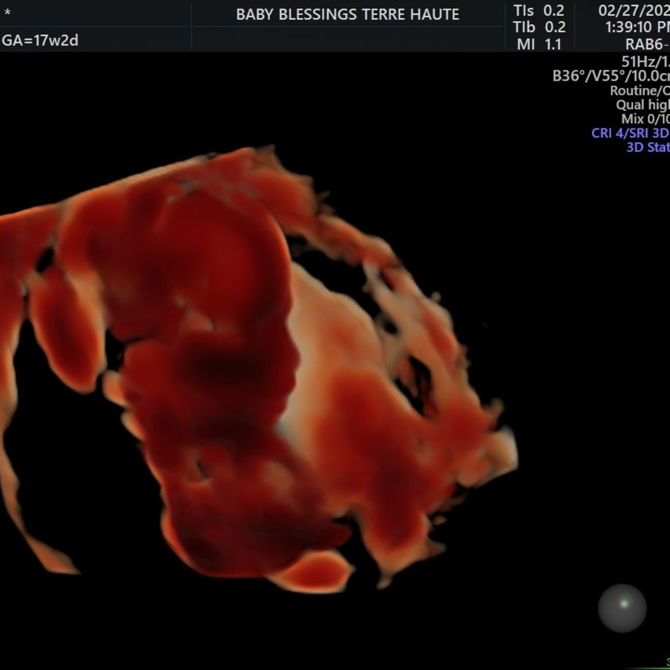The width and height of the screenshot is (670, 670).
Task: Click the B36°/V55° volume angle setting
Action: pyautogui.click(x=610, y=76)
